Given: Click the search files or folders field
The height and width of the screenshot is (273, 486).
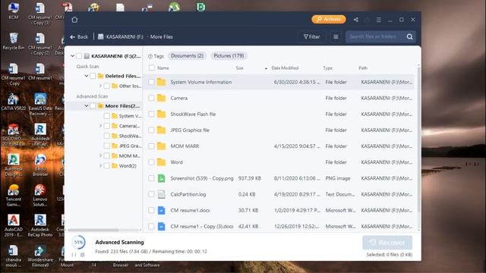Looking at the screenshot, I should pyautogui.click(x=375, y=37).
